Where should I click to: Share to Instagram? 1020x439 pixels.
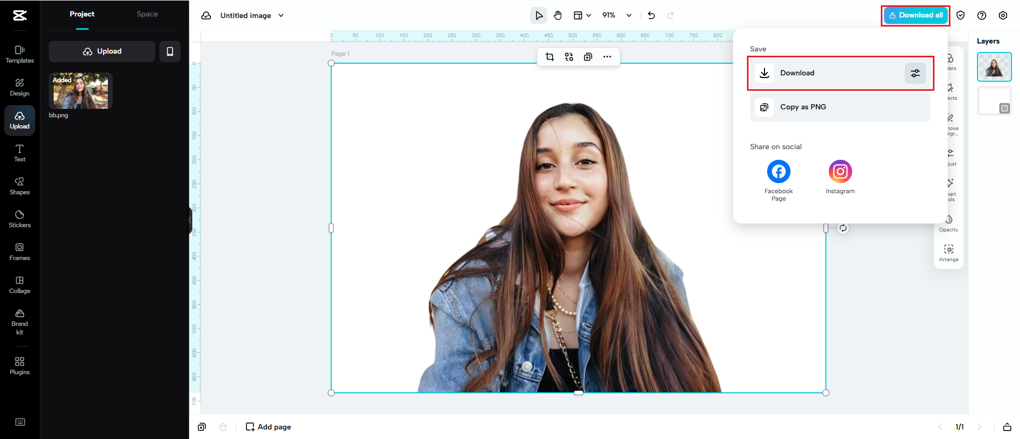tap(840, 172)
